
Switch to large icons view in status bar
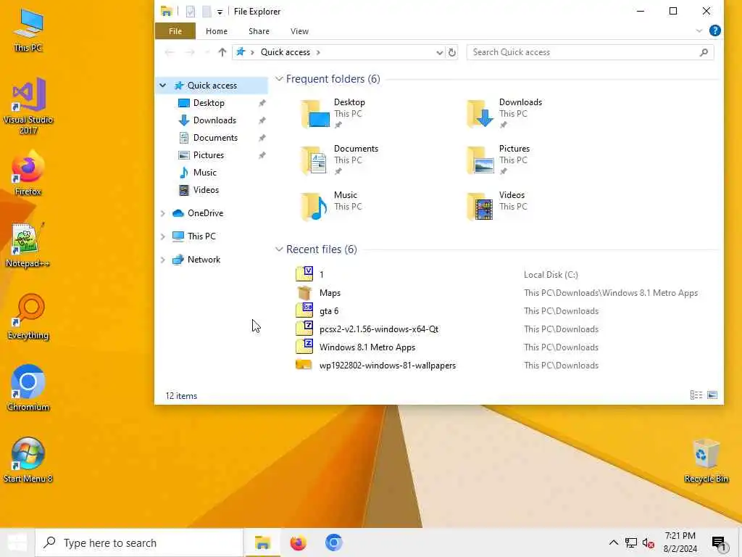click(x=712, y=395)
